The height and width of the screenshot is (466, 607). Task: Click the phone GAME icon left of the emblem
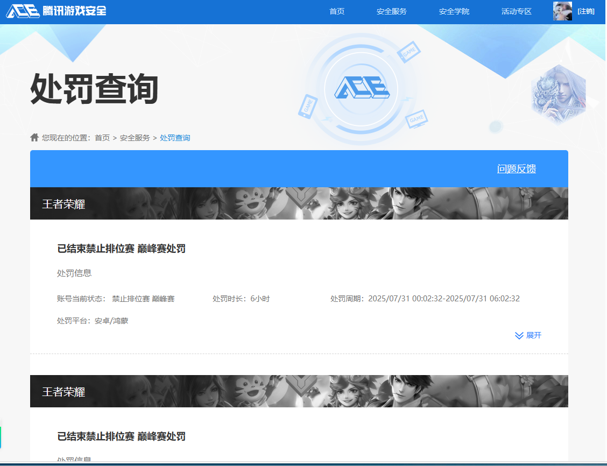coord(307,106)
